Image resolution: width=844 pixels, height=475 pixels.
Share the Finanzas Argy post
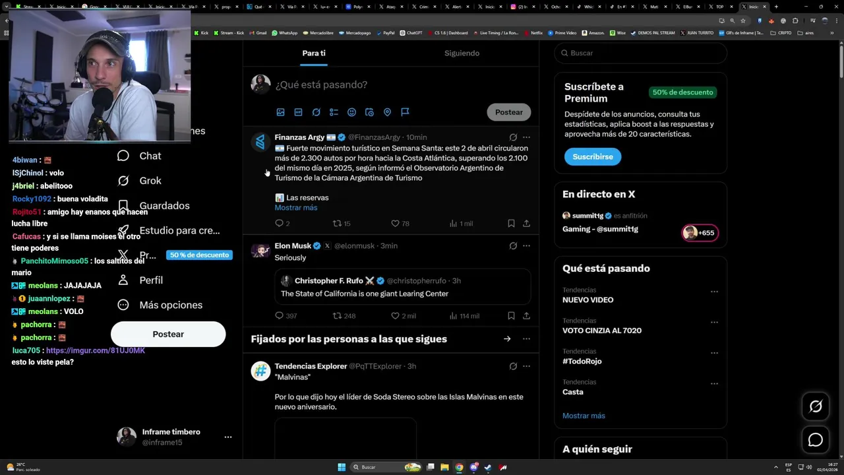pos(526,224)
